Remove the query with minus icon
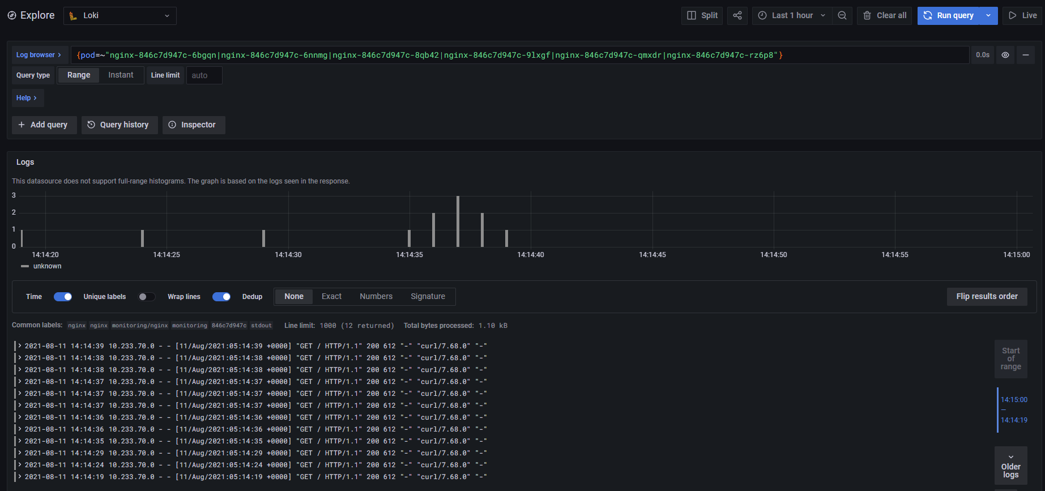The width and height of the screenshot is (1045, 491). (x=1026, y=55)
